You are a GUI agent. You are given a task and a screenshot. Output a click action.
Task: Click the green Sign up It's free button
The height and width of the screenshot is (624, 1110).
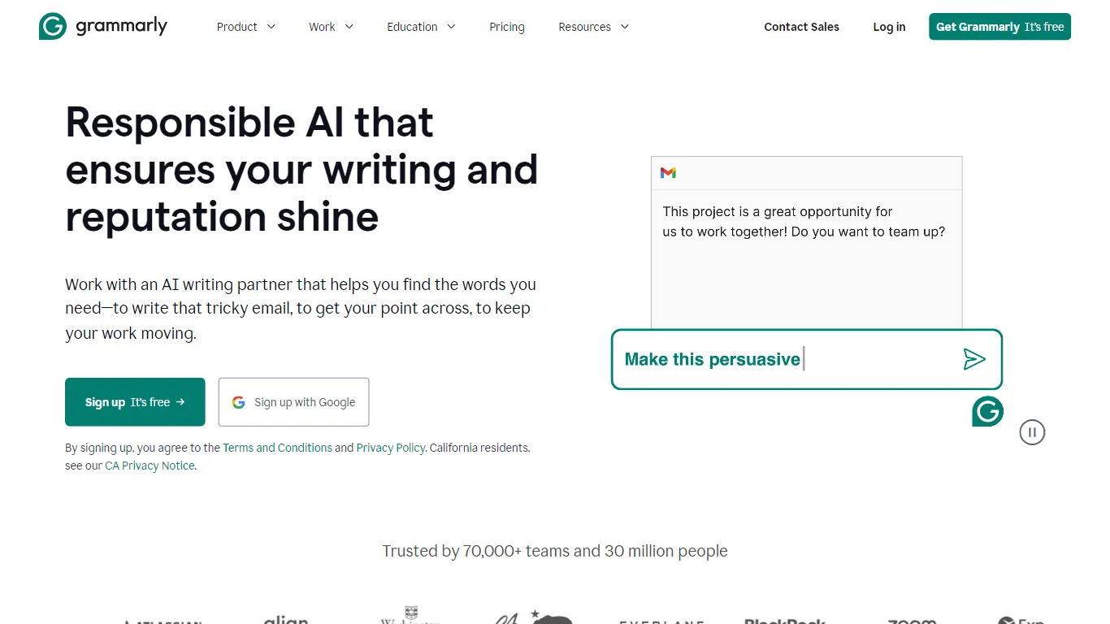point(135,402)
